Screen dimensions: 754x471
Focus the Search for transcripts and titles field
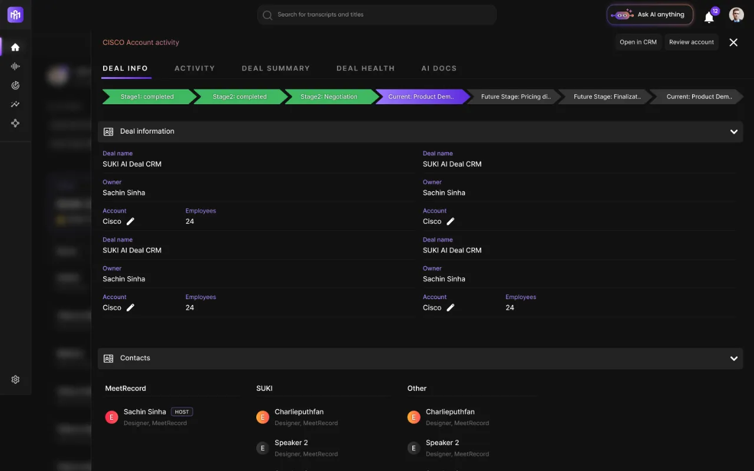[x=377, y=15]
